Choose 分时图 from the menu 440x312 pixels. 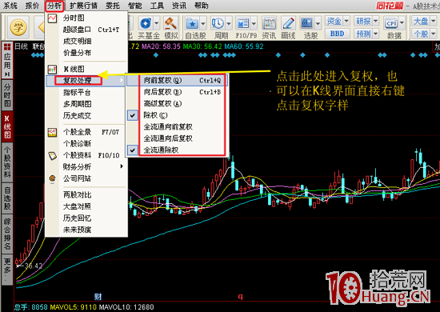pos(74,18)
